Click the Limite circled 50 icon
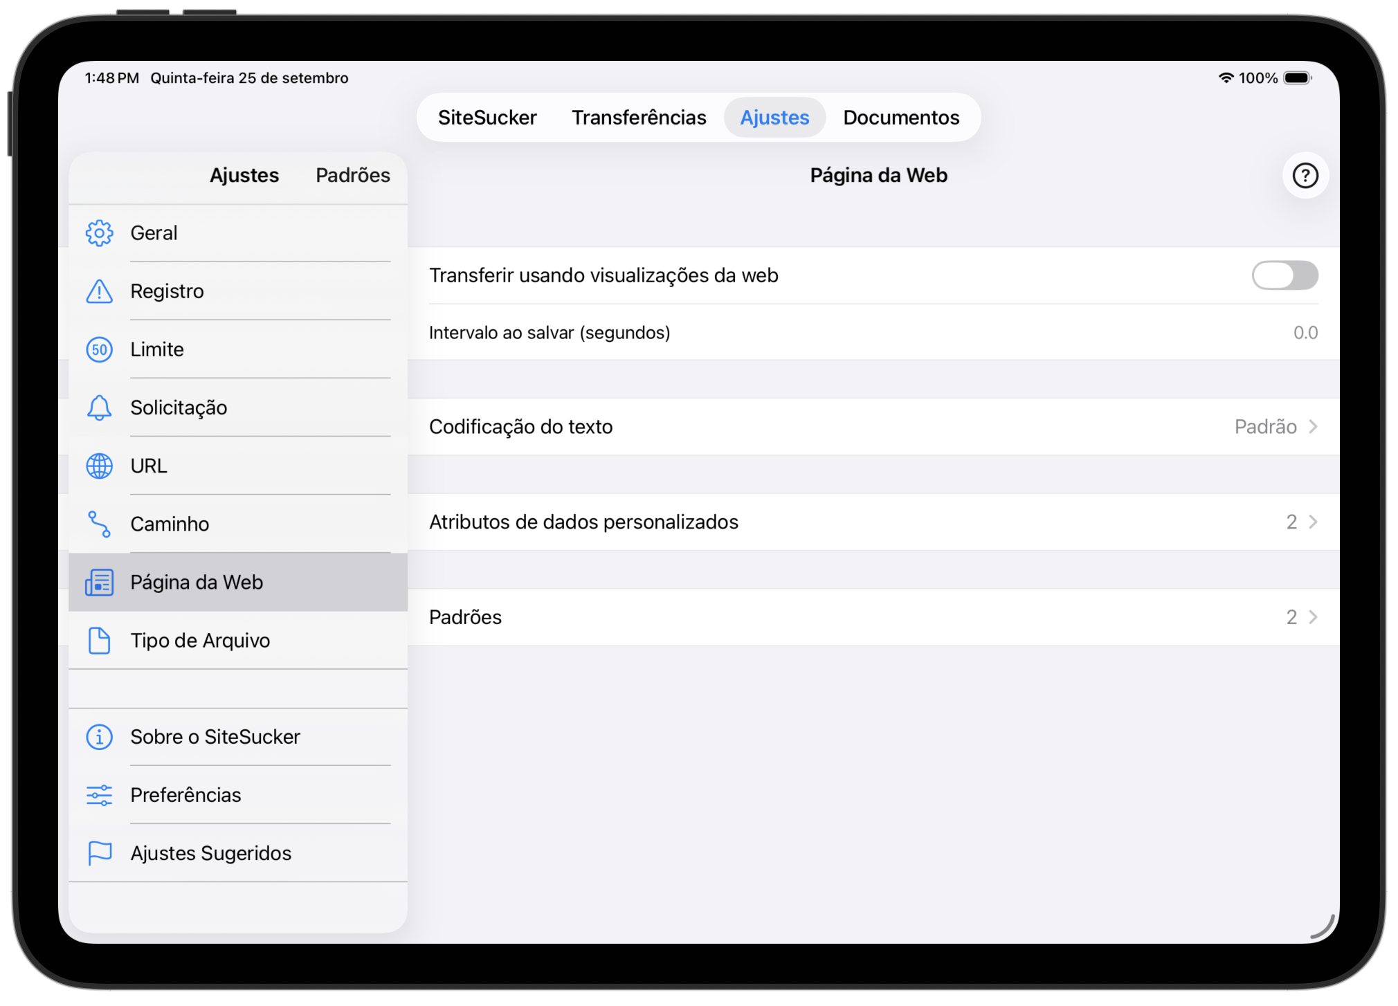 click(99, 349)
